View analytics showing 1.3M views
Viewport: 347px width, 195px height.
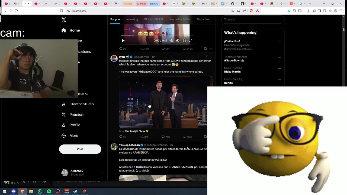187,137
